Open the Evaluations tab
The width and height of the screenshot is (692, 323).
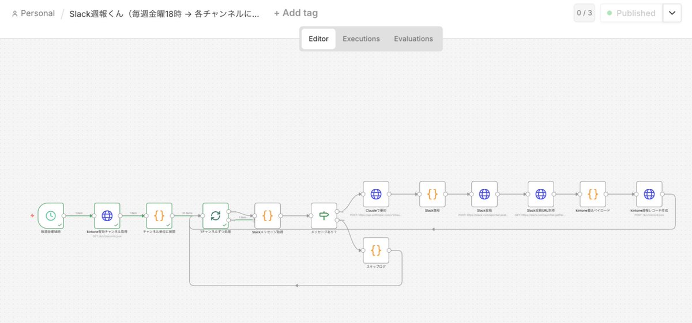tap(413, 39)
